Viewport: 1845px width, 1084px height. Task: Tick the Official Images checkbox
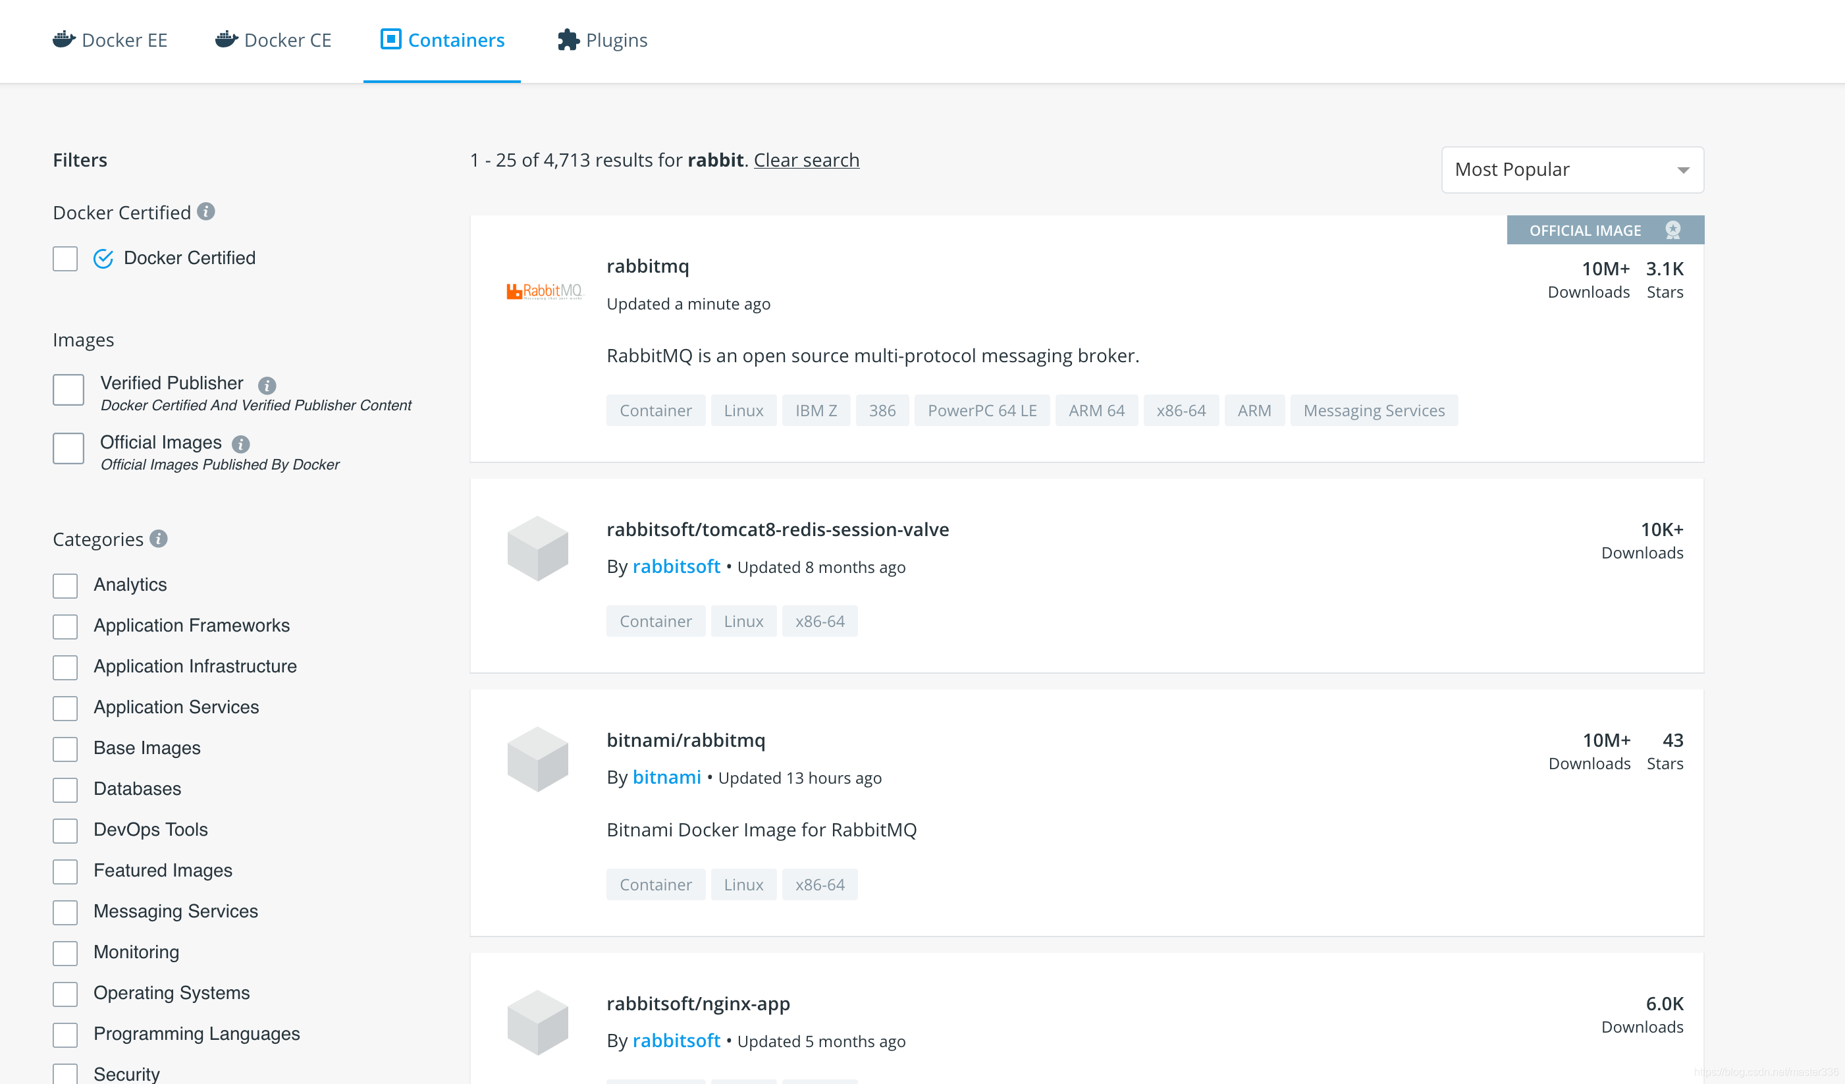coord(68,448)
